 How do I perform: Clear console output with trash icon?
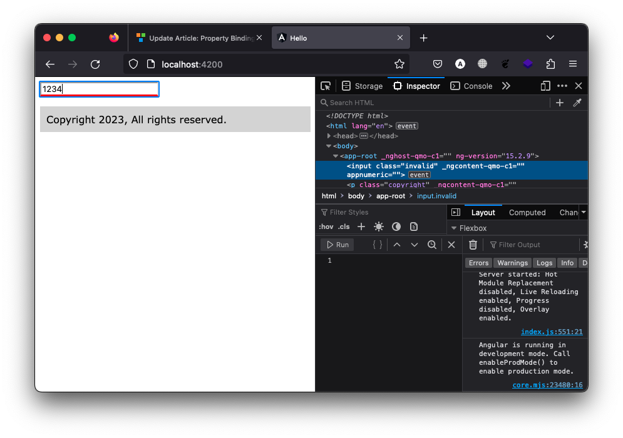(x=473, y=245)
